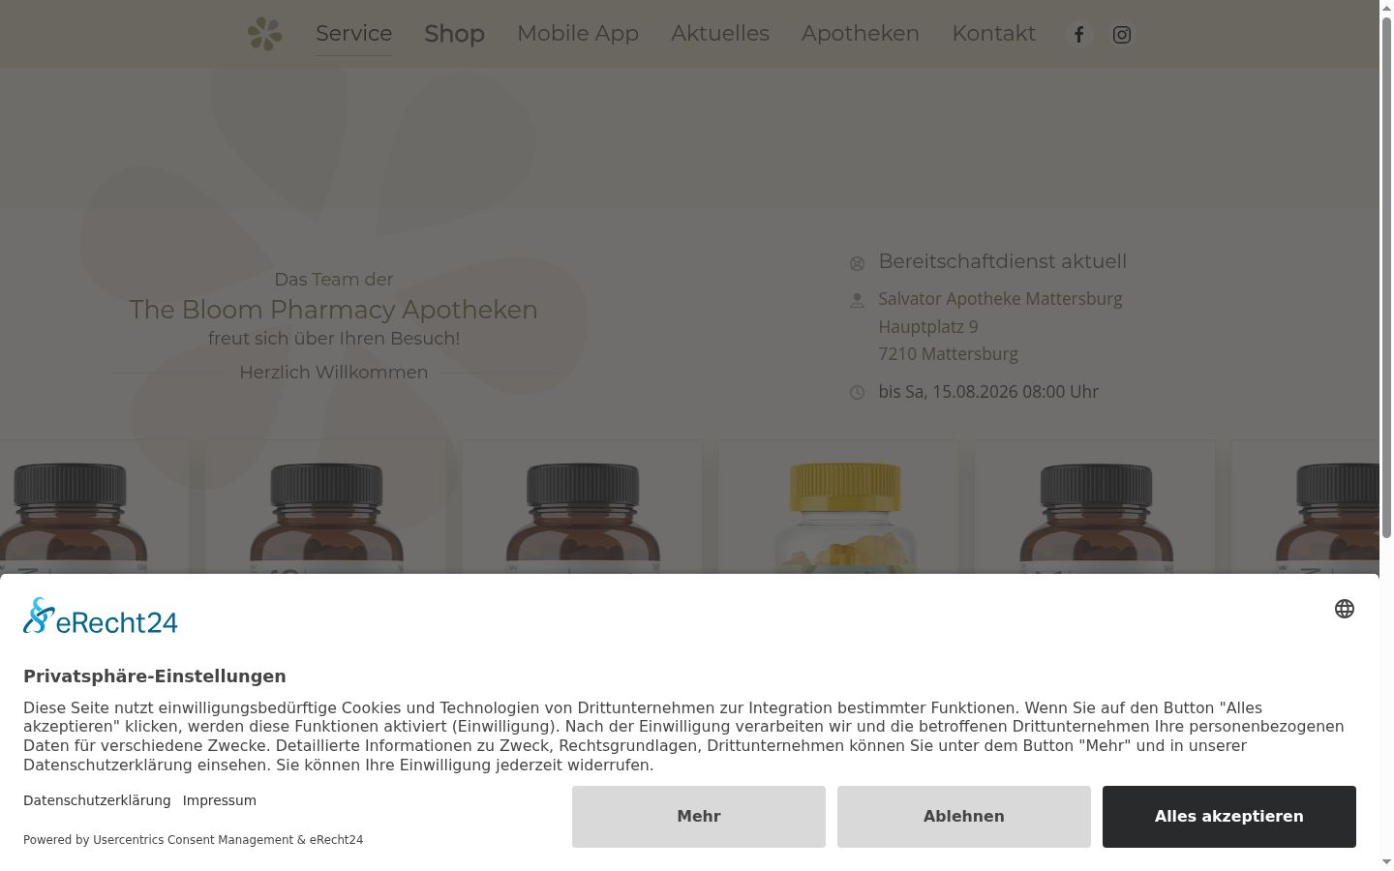Open the Mobile App page
The height and width of the screenshot is (871, 1394).
[x=578, y=34]
